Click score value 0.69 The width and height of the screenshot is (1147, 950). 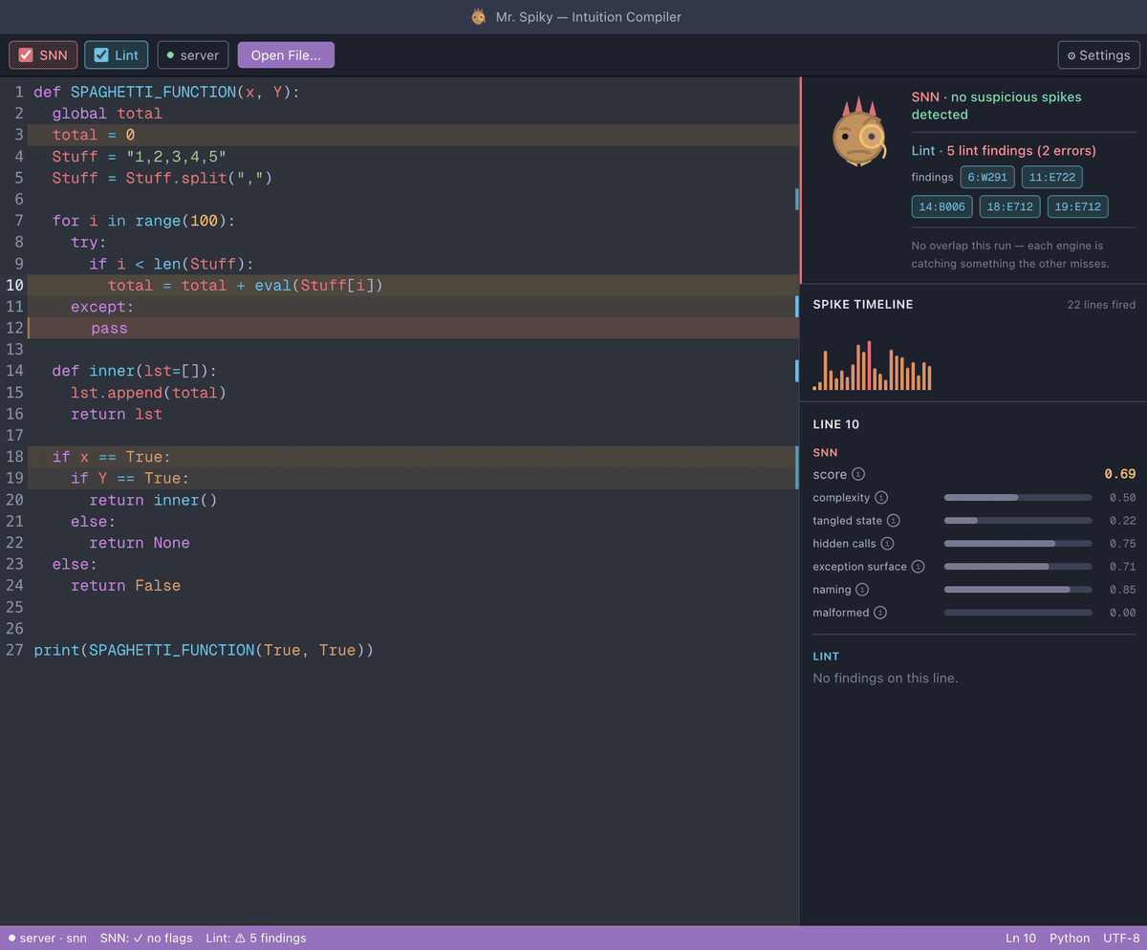(1120, 474)
